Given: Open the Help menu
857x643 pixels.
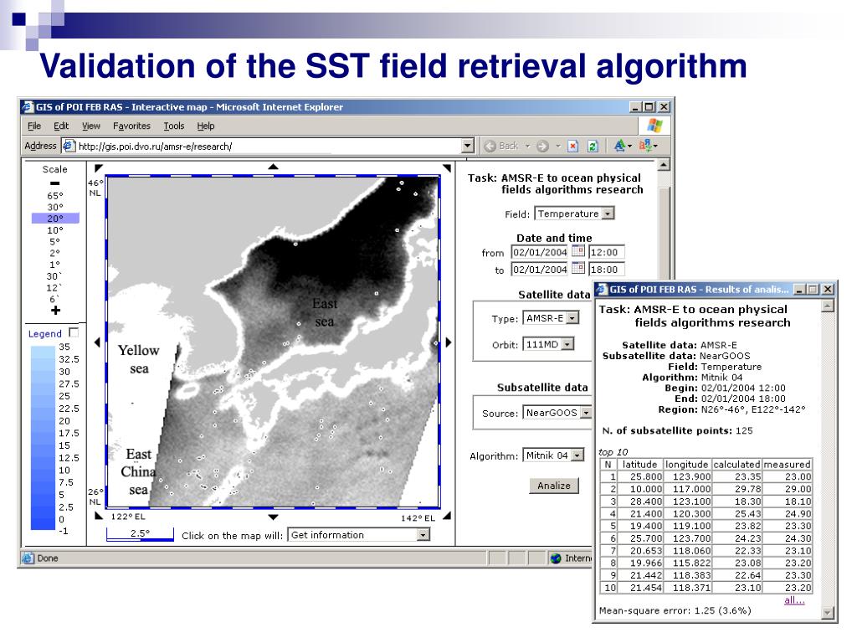Looking at the screenshot, I should pyautogui.click(x=206, y=126).
